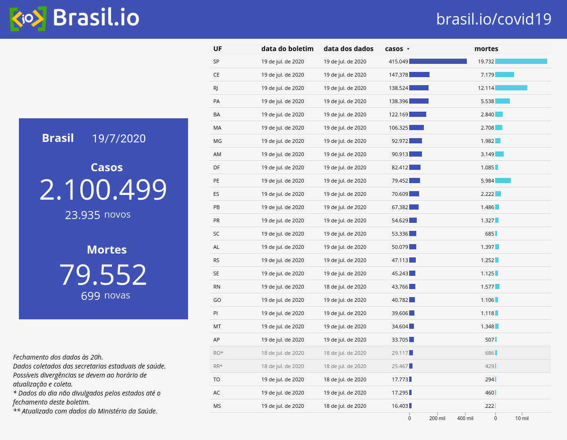The width and height of the screenshot is (567, 440).
Task: Click the UF column header
Action: click(217, 49)
